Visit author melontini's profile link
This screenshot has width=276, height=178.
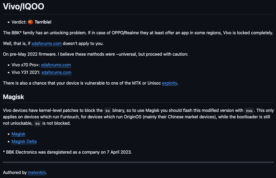coord(37,172)
